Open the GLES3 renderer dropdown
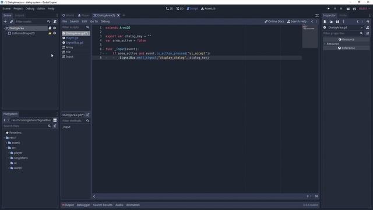This screenshot has height=210, width=373. tap(364, 9)
